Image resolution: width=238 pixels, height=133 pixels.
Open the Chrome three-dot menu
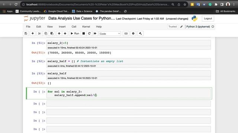pyautogui.click(x=234, y=4)
